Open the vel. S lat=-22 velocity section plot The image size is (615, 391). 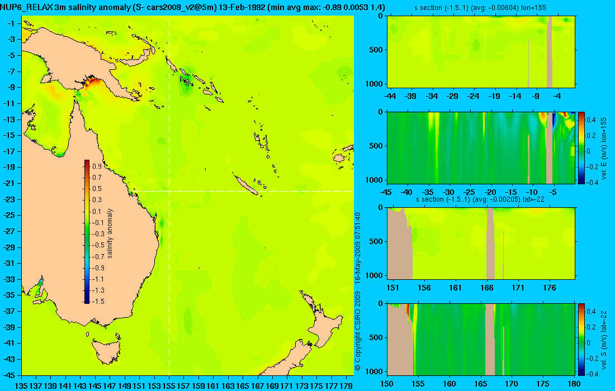pyautogui.click(x=481, y=339)
